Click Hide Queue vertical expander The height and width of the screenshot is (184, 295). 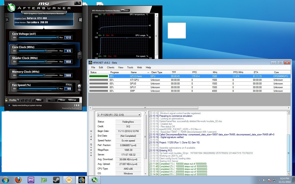[91, 143]
